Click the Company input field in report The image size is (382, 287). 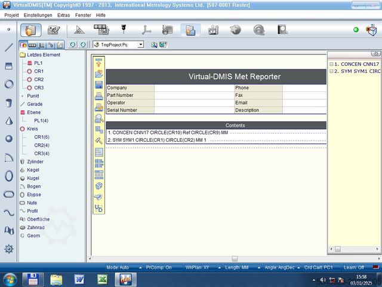pos(194,88)
